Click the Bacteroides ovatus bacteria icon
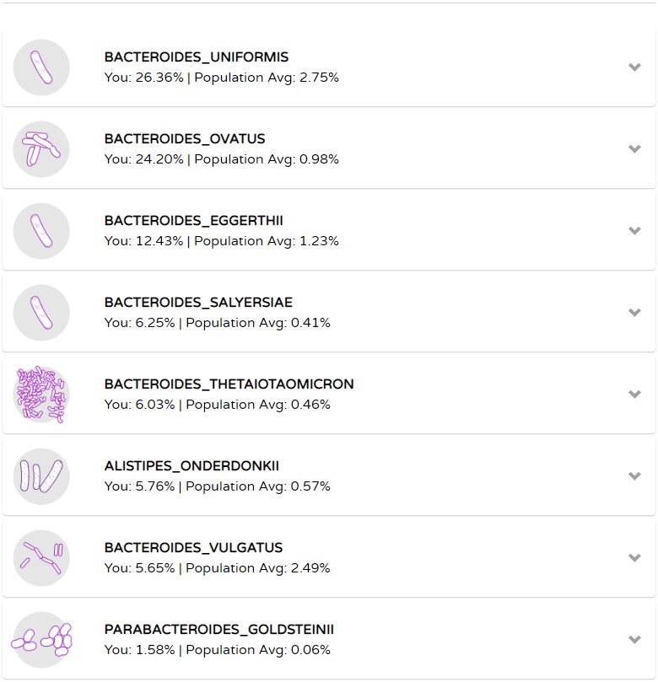658x682 pixels. click(x=41, y=149)
